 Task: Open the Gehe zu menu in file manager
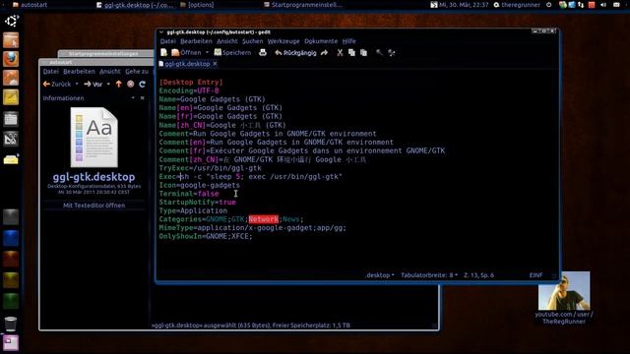pyautogui.click(x=137, y=71)
